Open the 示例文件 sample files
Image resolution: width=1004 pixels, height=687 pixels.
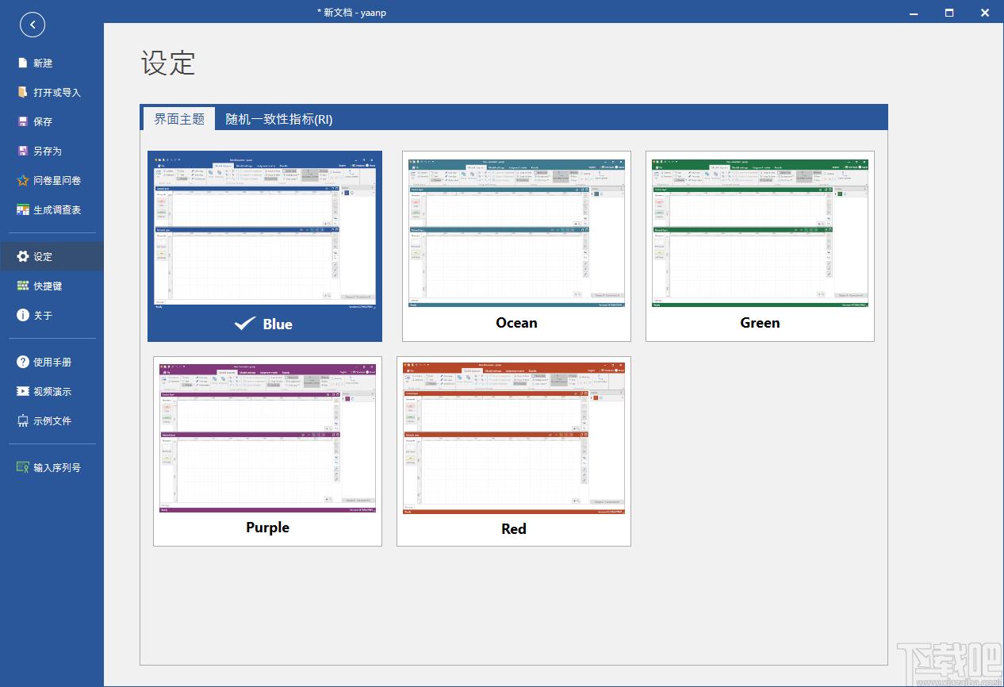tap(52, 420)
